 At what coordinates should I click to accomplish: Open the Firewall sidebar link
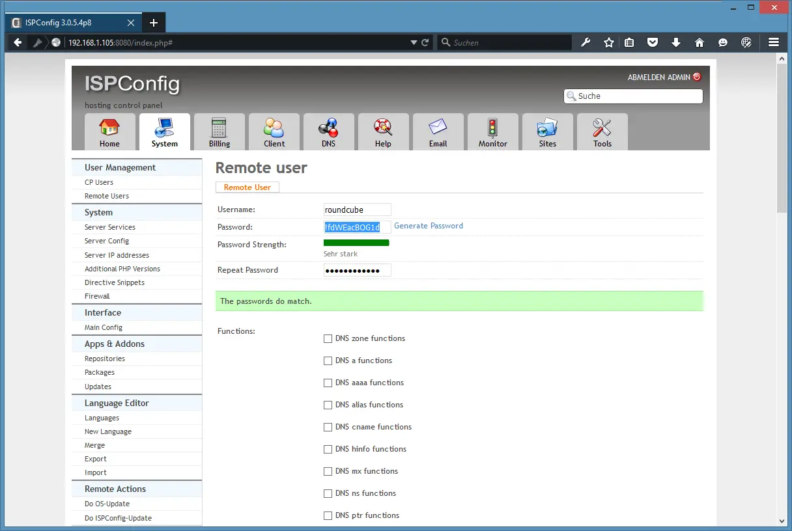tap(97, 296)
